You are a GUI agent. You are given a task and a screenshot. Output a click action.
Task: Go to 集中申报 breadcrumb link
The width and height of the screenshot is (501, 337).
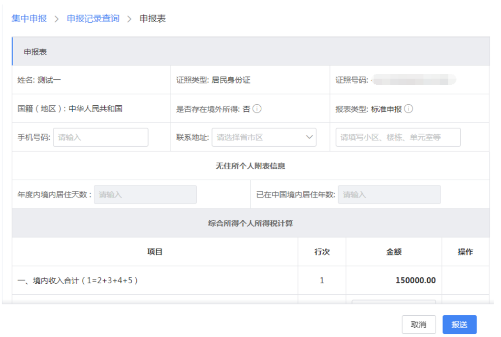(29, 19)
